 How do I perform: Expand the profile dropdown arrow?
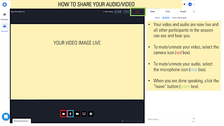click(194, 4)
